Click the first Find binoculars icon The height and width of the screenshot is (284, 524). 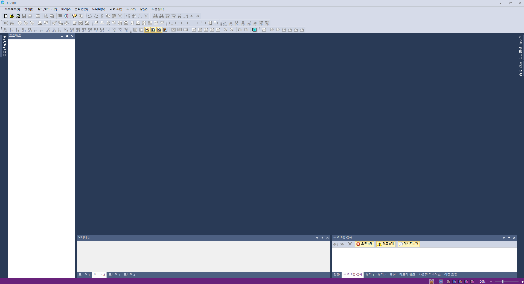point(155,16)
